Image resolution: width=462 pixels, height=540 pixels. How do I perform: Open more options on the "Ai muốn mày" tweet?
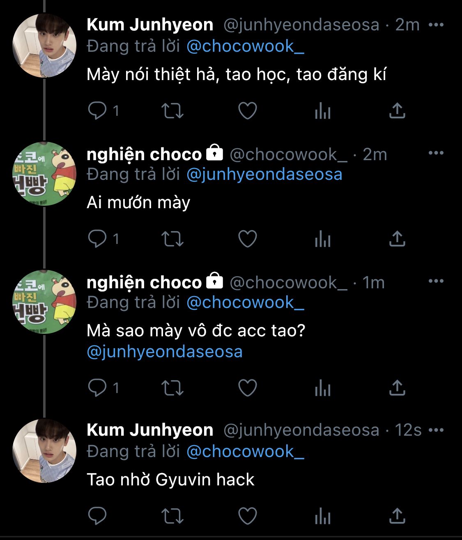pos(436,153)
